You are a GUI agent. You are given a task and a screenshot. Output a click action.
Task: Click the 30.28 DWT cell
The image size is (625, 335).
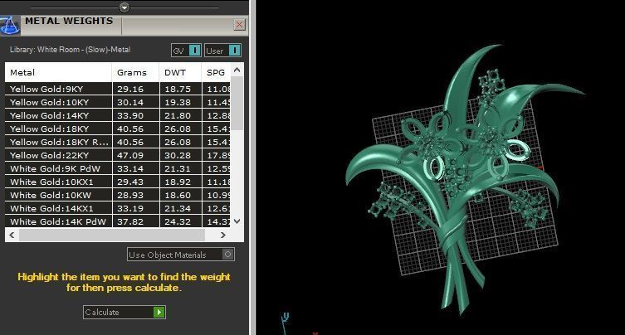(181, 155)
